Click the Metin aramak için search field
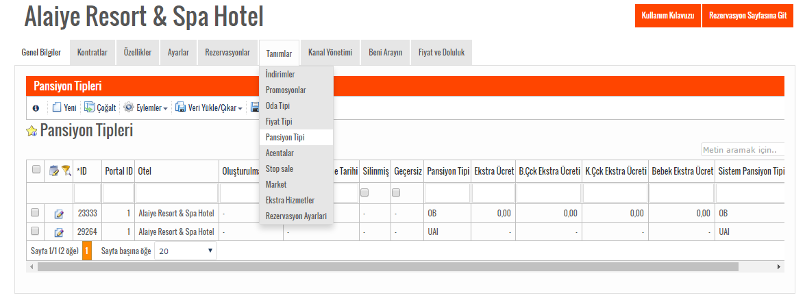The height and width of the screenshot is (302, 805). click(743, 150)
